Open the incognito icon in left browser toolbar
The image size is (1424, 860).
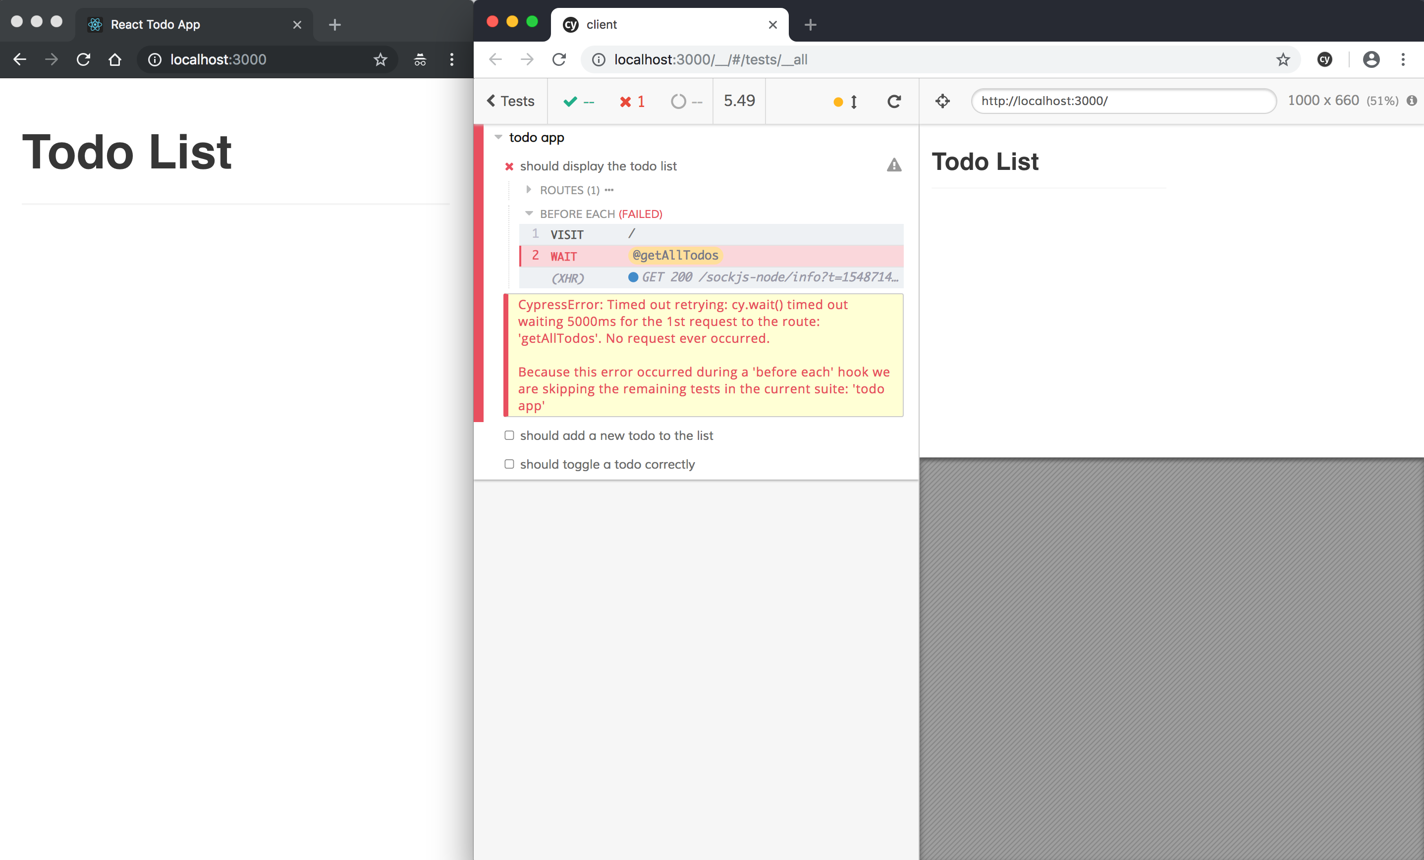[420, 59]
